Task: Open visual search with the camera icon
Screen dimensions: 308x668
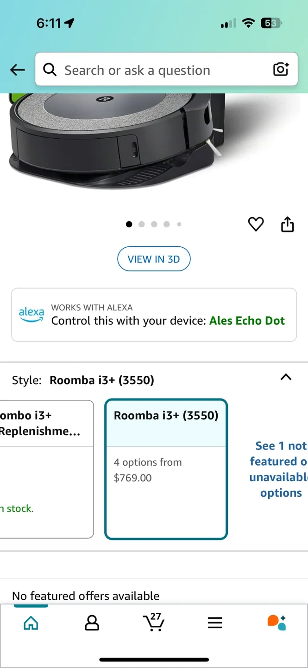Action: (x=281, y=69)
